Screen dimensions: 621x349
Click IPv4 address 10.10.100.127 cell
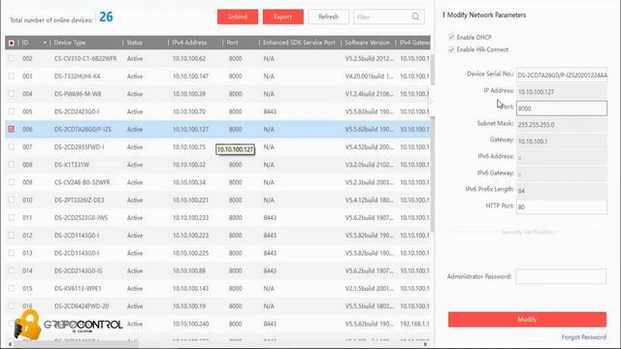(x=190, y=129)
